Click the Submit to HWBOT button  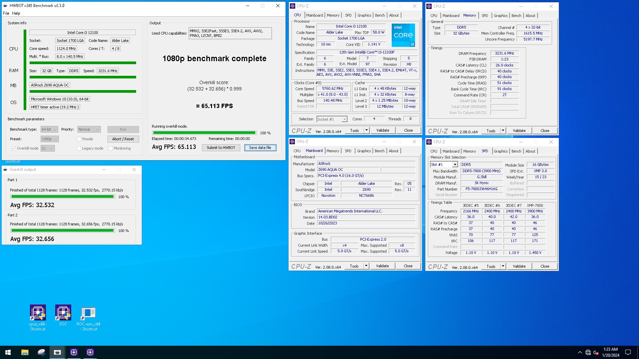221,148
